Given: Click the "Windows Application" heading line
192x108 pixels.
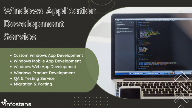Looking at the screenshot, I should tap(50, 11).
